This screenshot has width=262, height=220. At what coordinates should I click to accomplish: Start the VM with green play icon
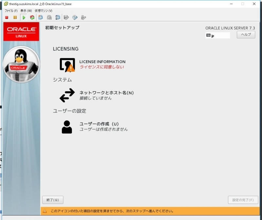click(x=24, y=17)
